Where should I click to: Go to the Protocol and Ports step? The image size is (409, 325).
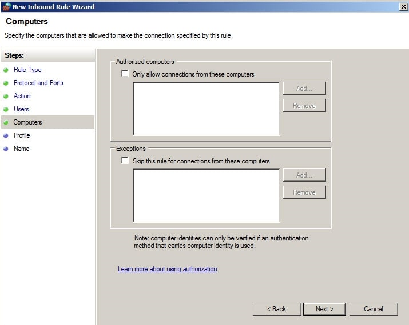[38, 83]
